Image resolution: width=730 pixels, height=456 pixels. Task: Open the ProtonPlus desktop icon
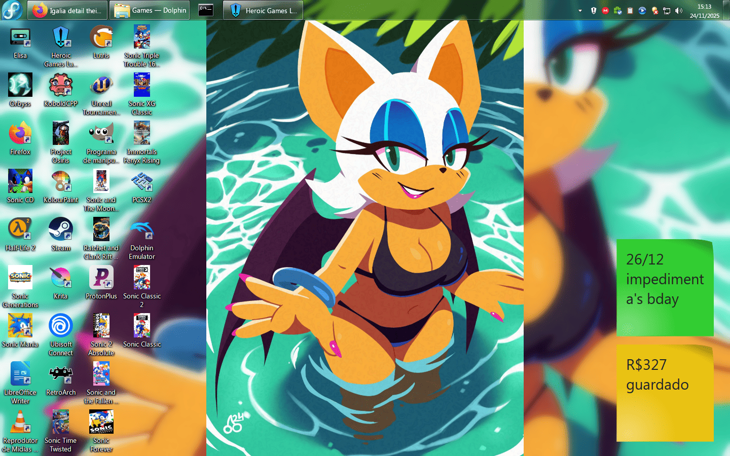coord(101,278)
